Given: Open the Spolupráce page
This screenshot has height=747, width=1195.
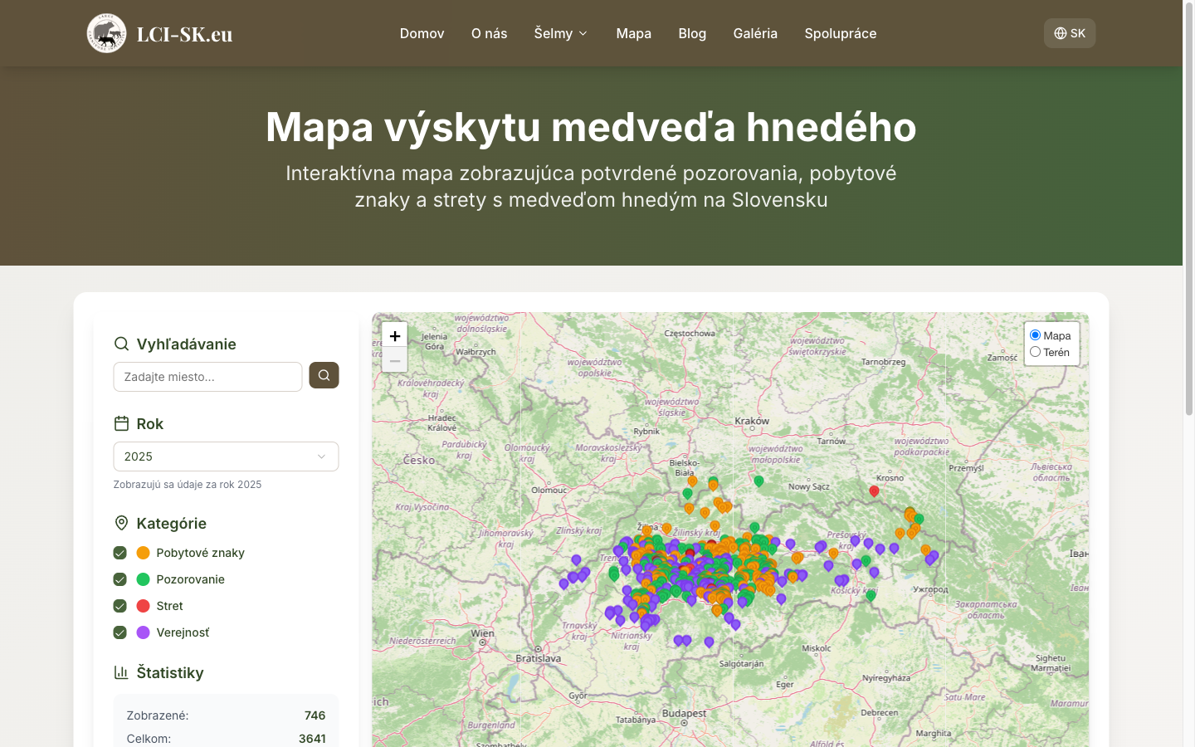Looking at the screenshot, I should 841,33.
